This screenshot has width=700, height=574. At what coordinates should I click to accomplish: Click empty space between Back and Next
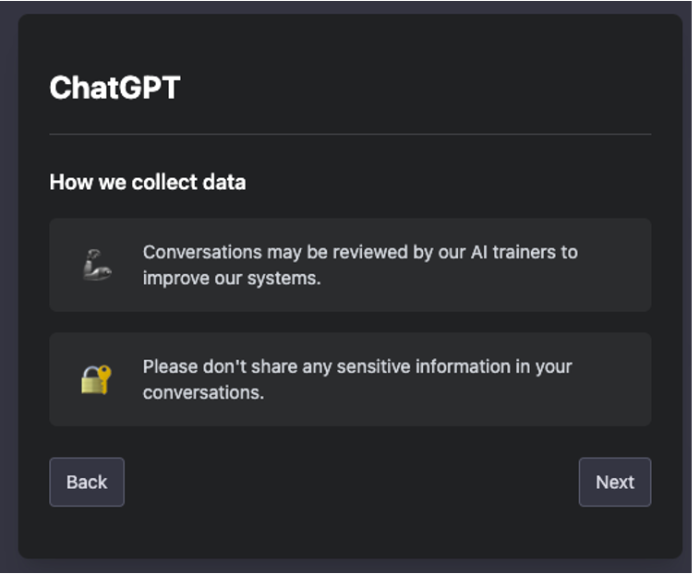tap(351, 482)
